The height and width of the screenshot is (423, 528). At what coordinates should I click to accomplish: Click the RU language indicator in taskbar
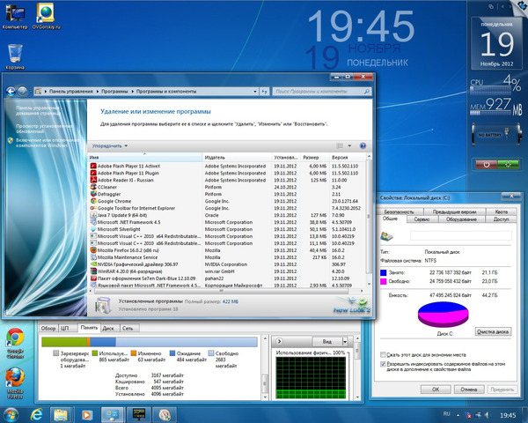(x=446, y=414)
